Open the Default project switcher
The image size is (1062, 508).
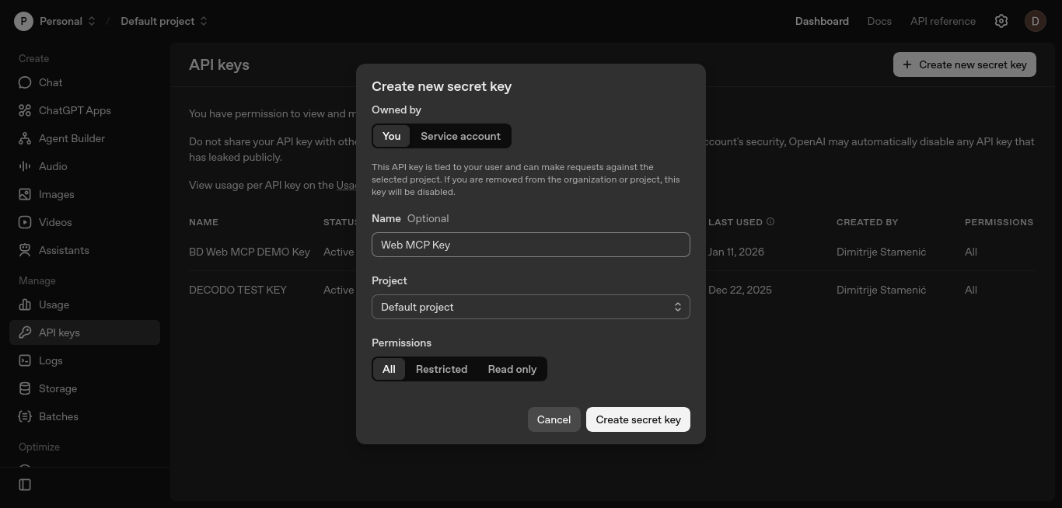coord(162,21)
